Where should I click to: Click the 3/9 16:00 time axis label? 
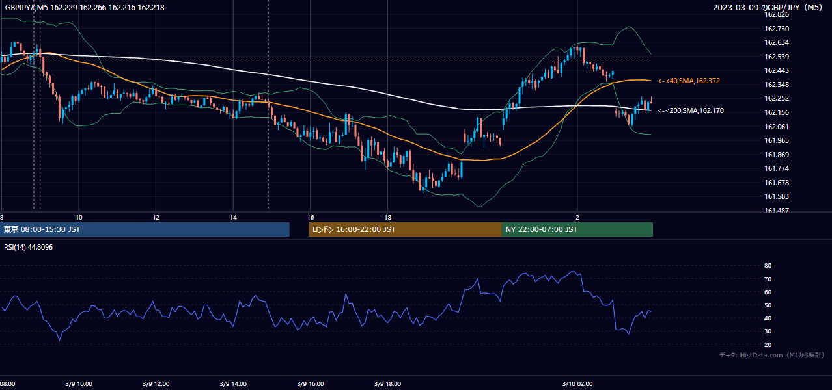pyautogui.click(x=311, y=384)
